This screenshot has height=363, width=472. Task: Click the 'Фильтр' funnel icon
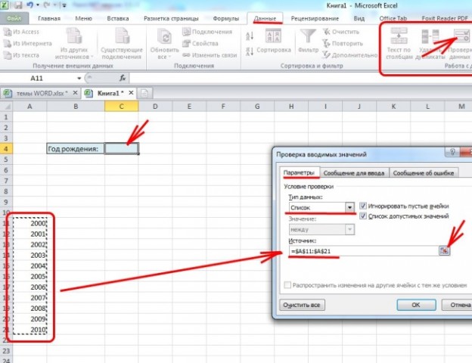(308, 36)
